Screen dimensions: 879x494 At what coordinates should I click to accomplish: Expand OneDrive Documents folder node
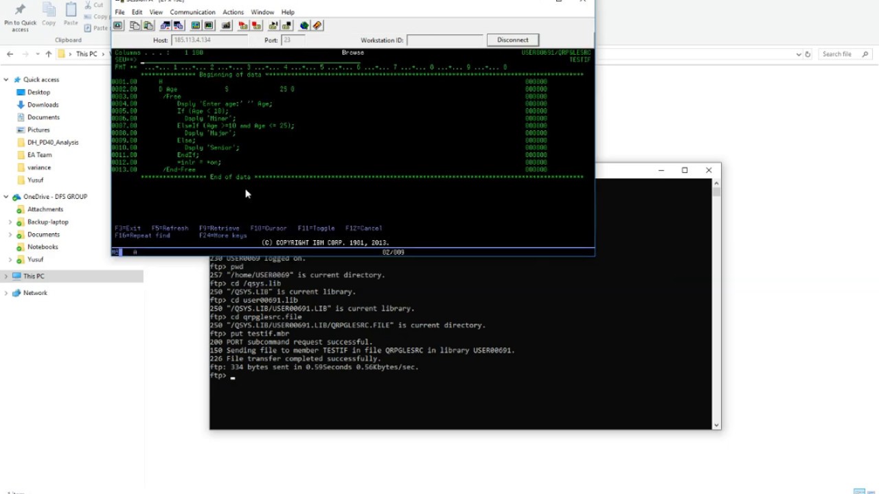(x=10, y=234)
